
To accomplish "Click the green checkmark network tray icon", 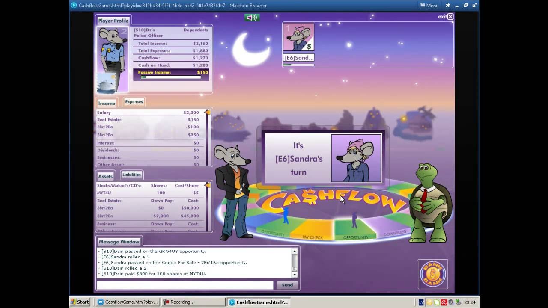I will tap(458, 302).
